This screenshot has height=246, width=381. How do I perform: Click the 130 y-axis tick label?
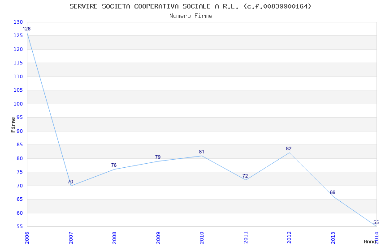(x=18, y=22)
